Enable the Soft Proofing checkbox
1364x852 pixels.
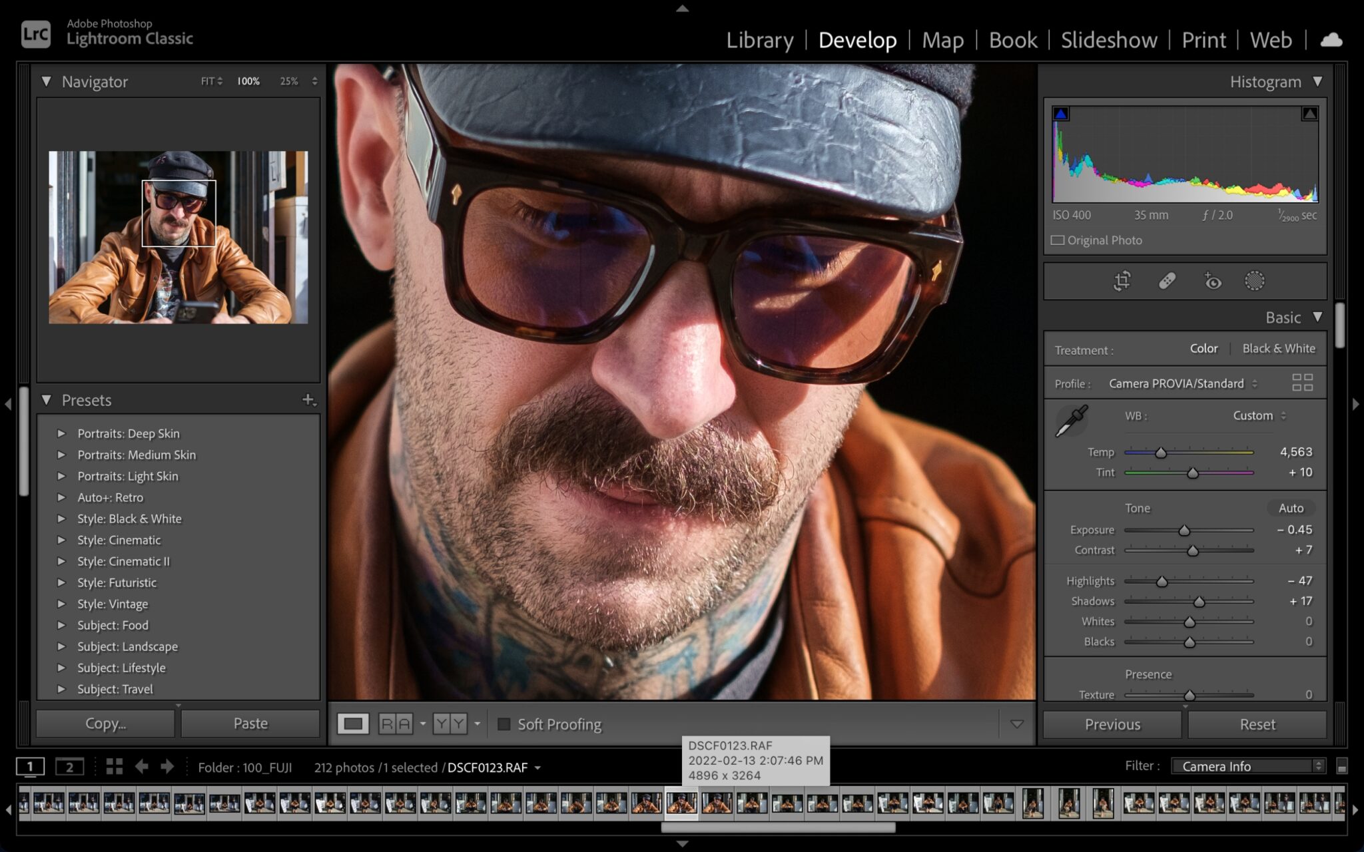504,724
